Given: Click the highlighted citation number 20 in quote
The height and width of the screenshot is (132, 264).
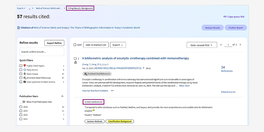Looking at the screenshot, I should [x=94, y=110].
